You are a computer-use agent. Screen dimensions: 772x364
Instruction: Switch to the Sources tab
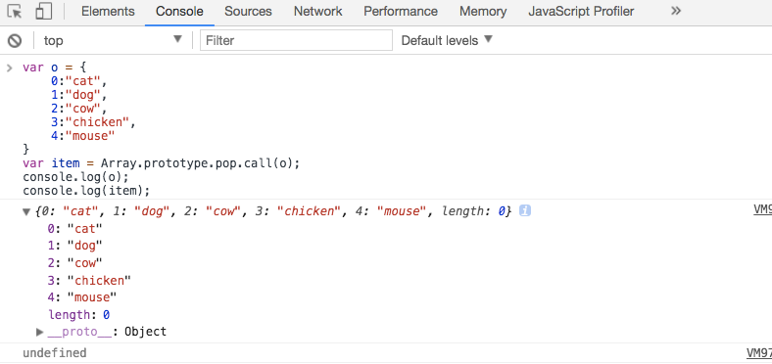point(249,12)
